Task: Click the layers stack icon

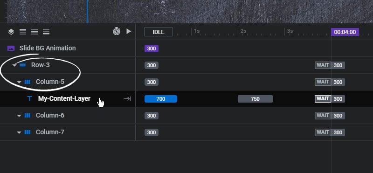Action: (x=11, y=32)
